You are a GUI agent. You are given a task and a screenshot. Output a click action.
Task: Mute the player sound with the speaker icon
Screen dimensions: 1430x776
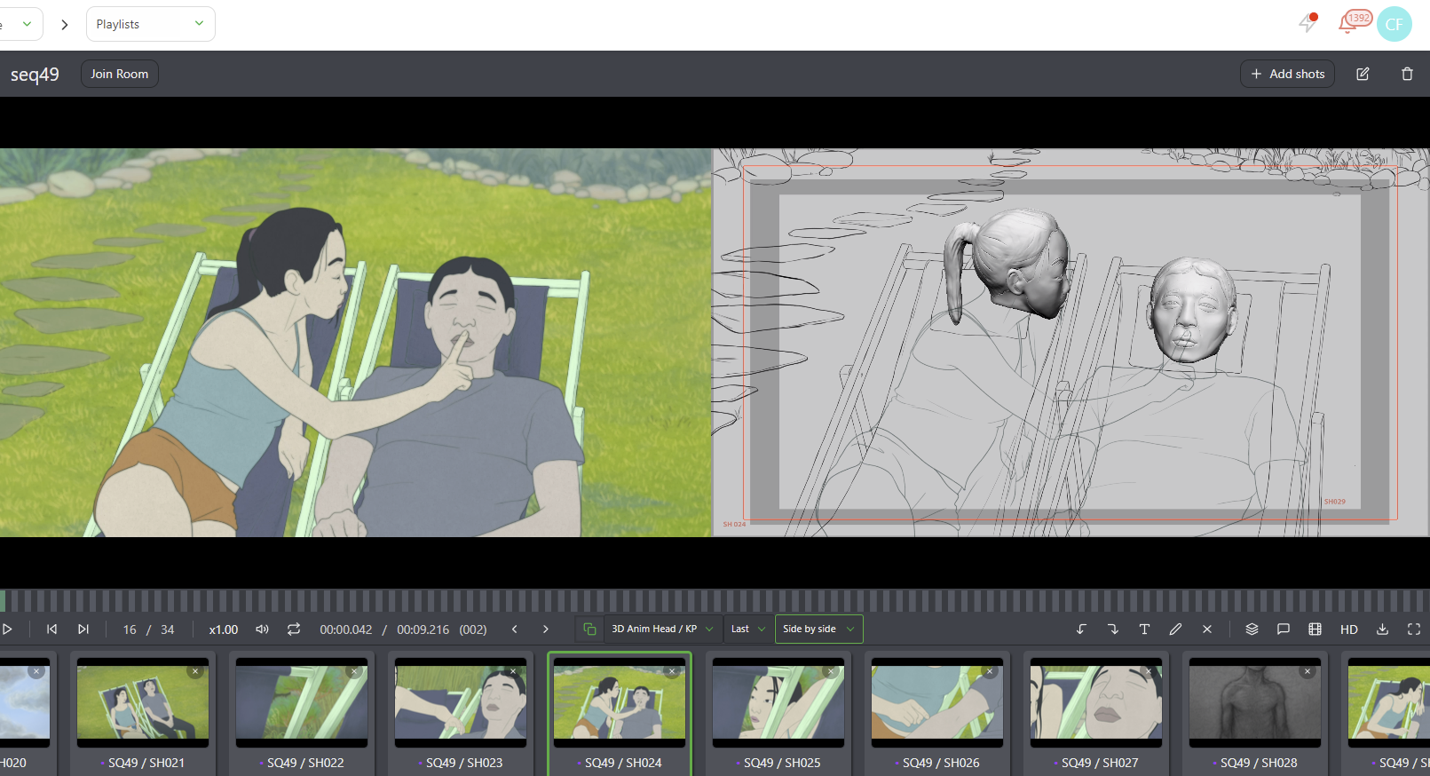pos(262,630)
